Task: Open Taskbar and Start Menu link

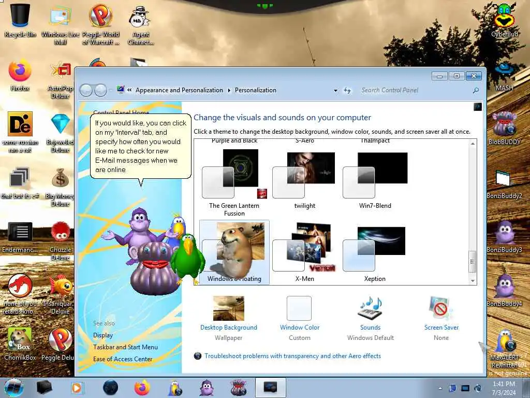Action: tap(125, 347)
